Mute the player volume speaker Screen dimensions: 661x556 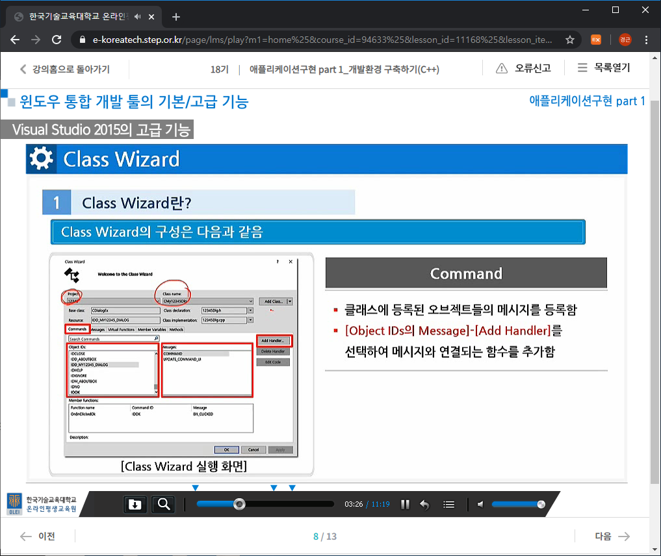480,504
